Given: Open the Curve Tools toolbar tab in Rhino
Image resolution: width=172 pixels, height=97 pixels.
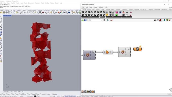Looking at the screenshot, I should 46,10.
